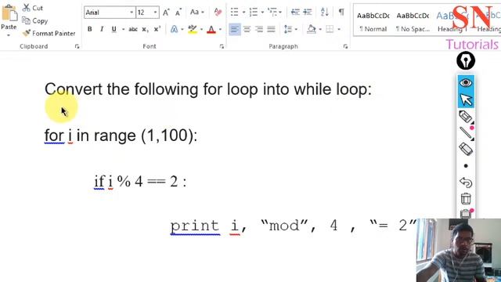Show paragraph marks pilcrow
Viewport: 501px width, 282px height.
pos(341,13)
